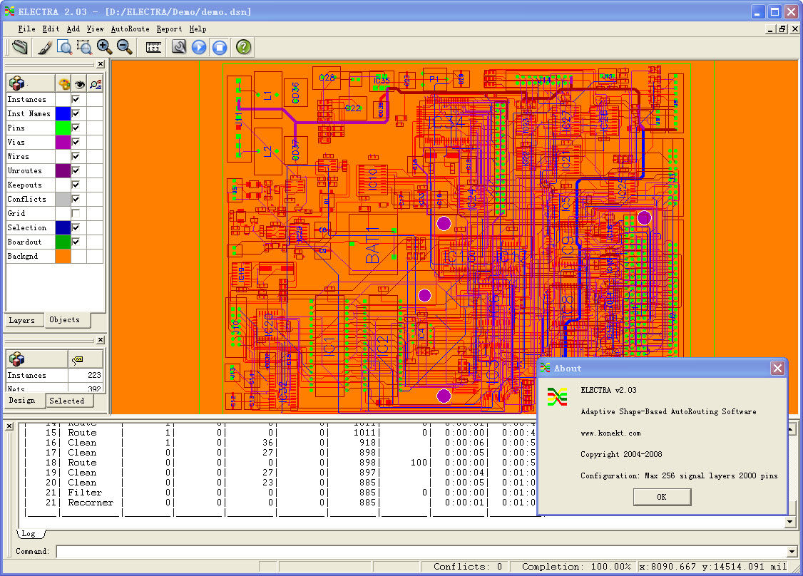The height and width of the screenshot is (576, 803).
Task: Zoom in using the plus magnifier
Action: tap(104, 47)
